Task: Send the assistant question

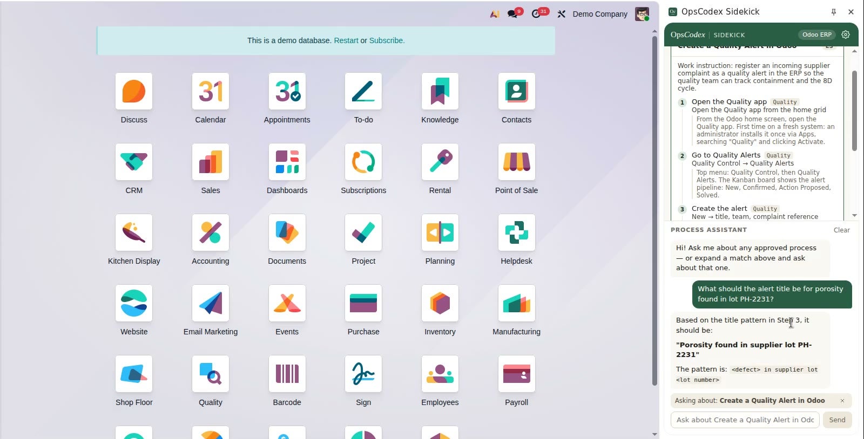Action: pos(837,420)
